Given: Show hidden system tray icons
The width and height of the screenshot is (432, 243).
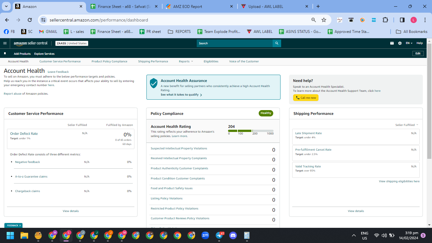Looking at the screenshot, I should (x=354, y=235).
